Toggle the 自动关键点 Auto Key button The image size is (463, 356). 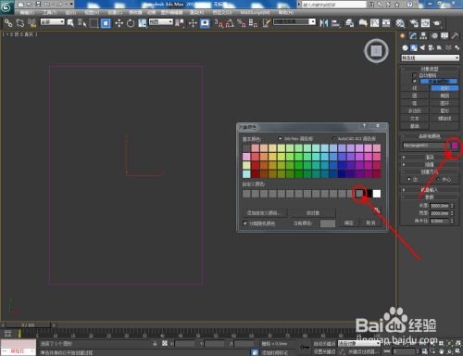tap(324, 344)
